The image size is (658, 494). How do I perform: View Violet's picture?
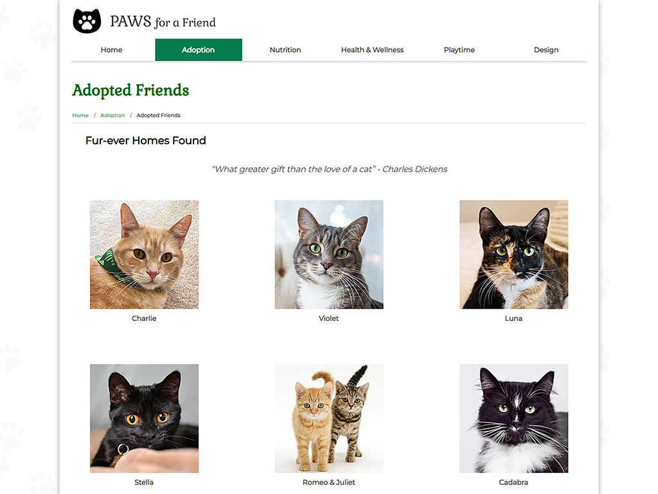click(329, 254)
